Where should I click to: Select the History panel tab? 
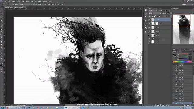point(181,64)
